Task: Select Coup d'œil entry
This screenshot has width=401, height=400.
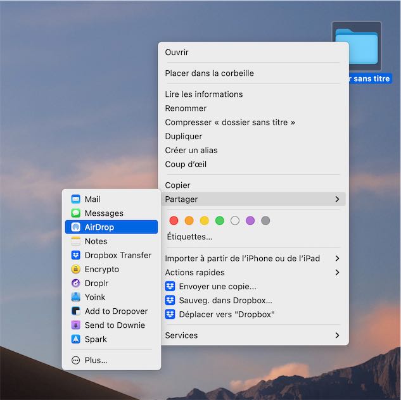Action: [253, 164]
